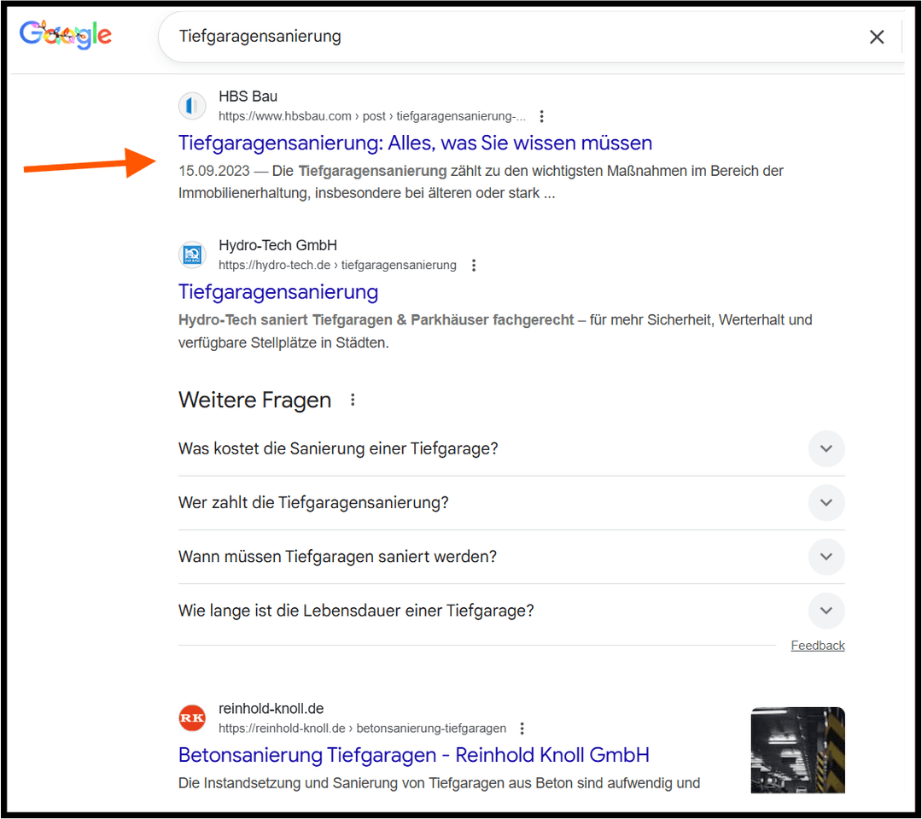Click the Feedback link below Weitere Fragen
The width and height of the screenshot is (922, 819).
tap(817, 645)
